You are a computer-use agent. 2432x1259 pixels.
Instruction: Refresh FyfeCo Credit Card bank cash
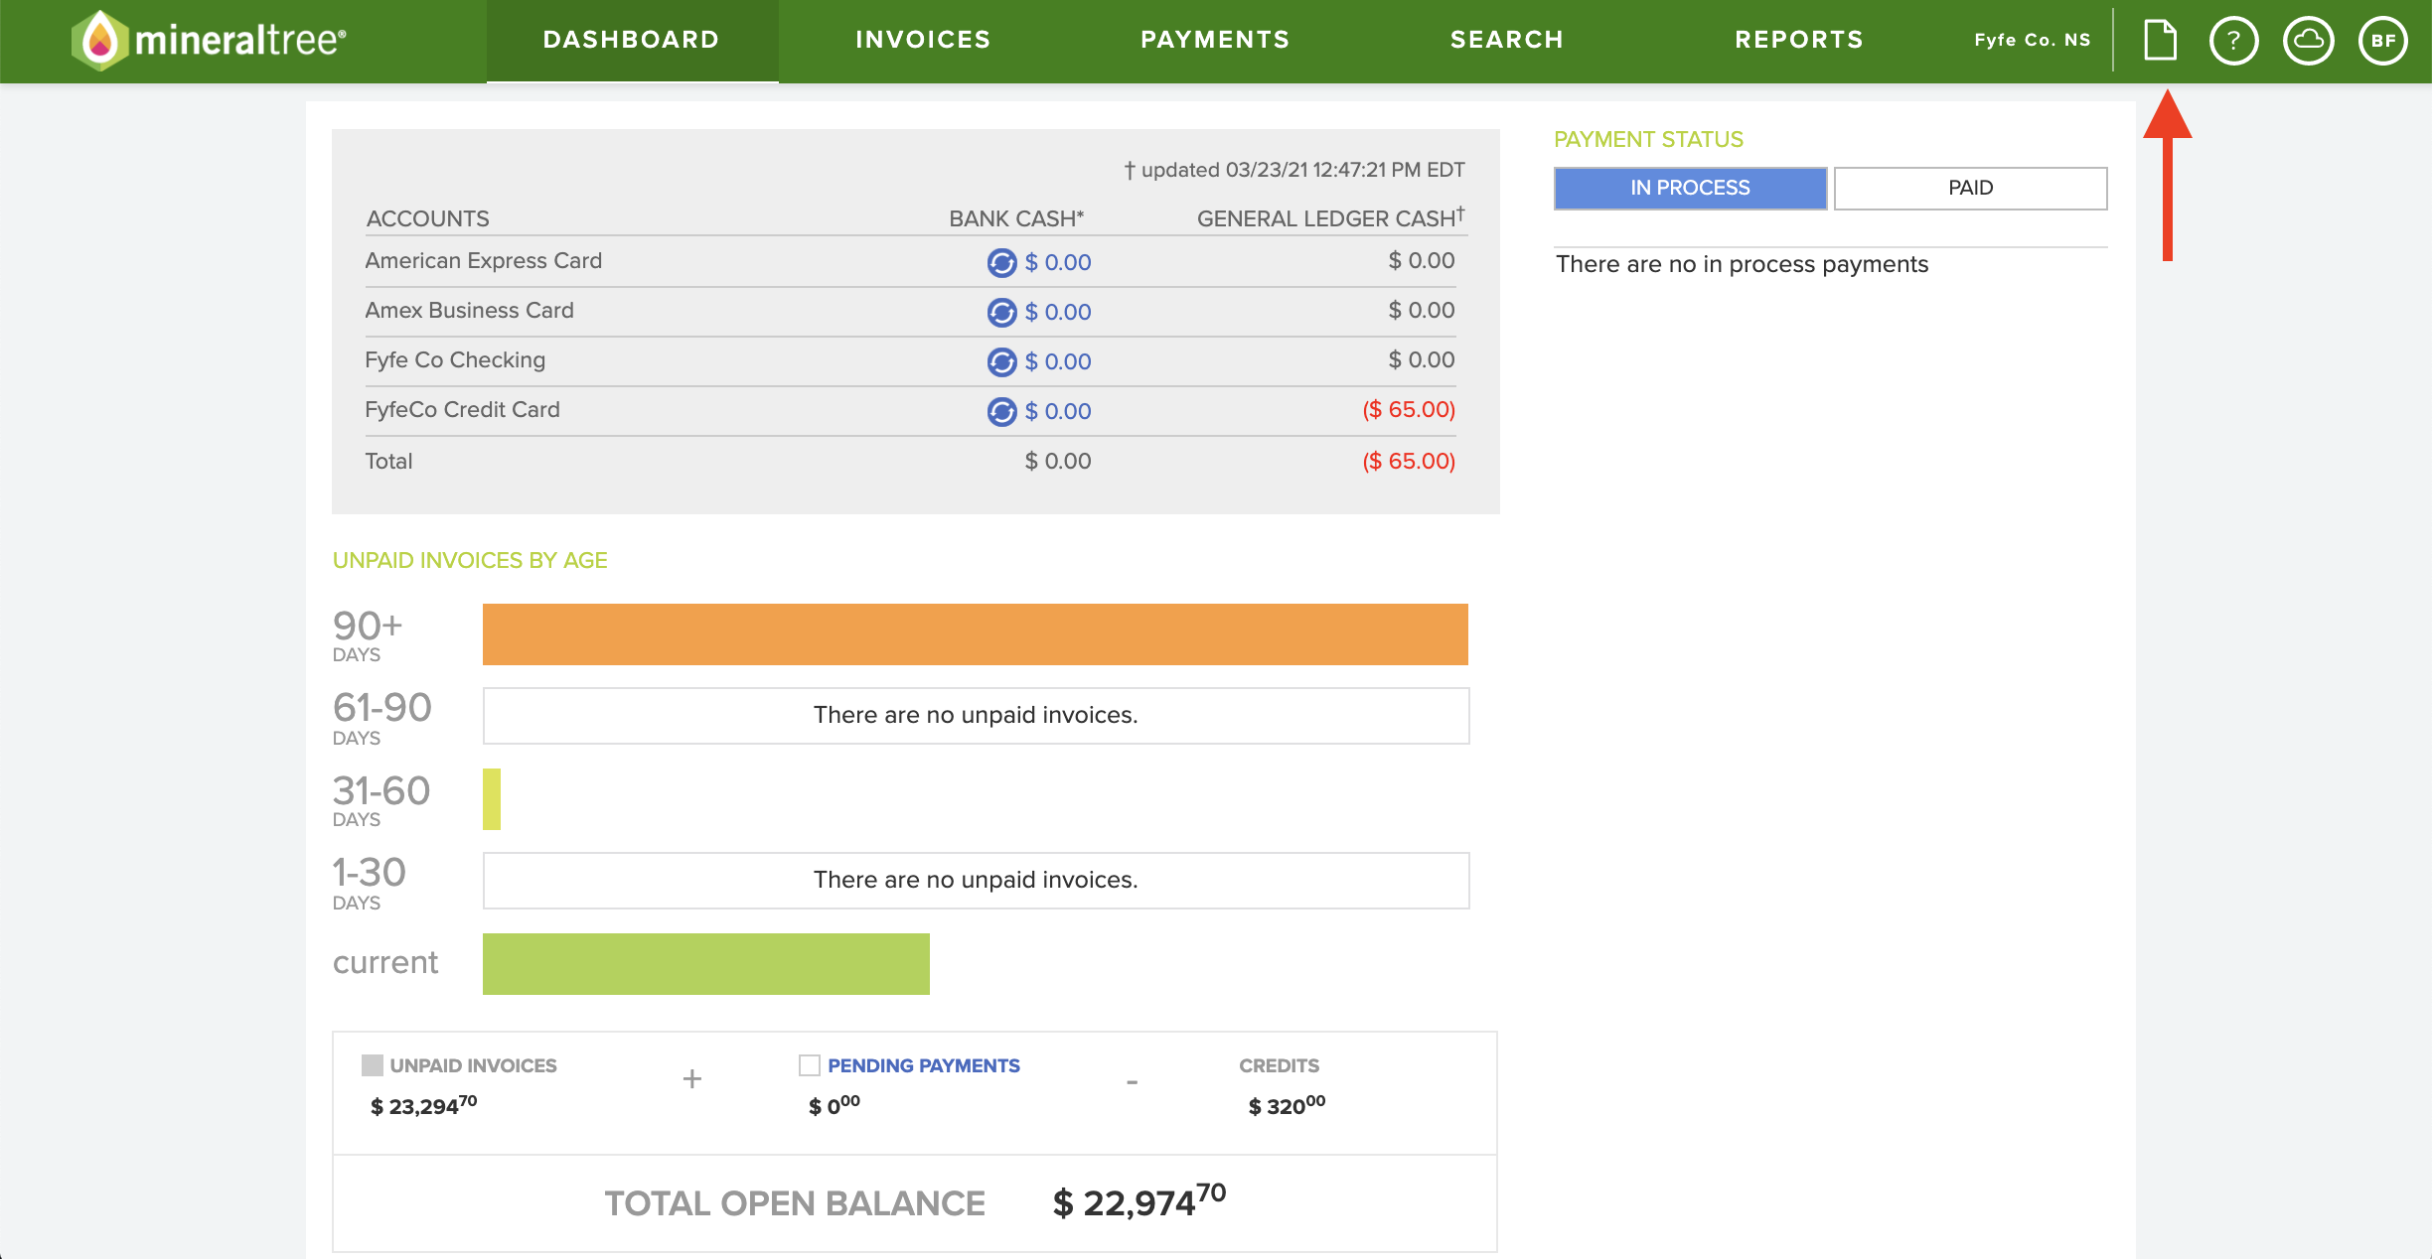coord(1001,412)
